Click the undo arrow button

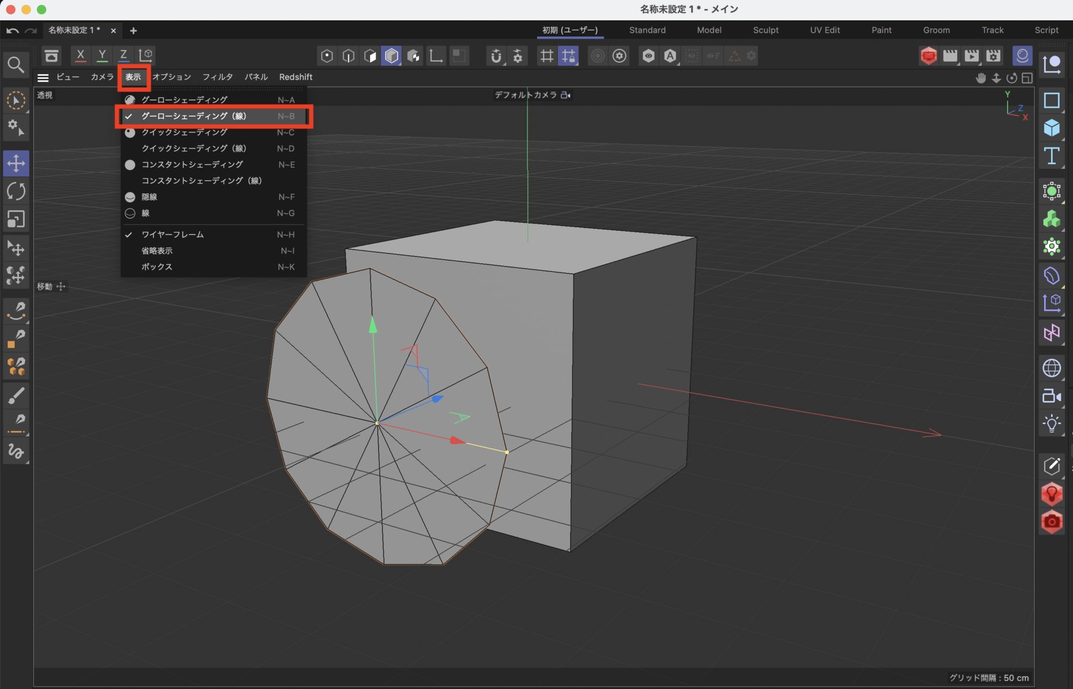tap(12, 31)
